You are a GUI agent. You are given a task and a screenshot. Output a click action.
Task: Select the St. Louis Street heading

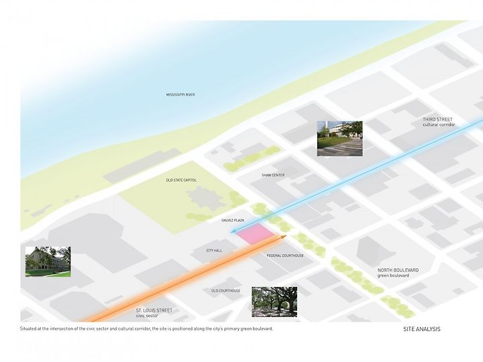(x=154, y=310)
